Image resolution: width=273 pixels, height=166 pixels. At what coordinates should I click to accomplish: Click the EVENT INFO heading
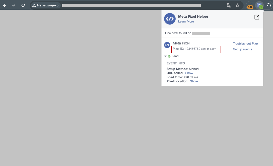[x=176, y=63]
